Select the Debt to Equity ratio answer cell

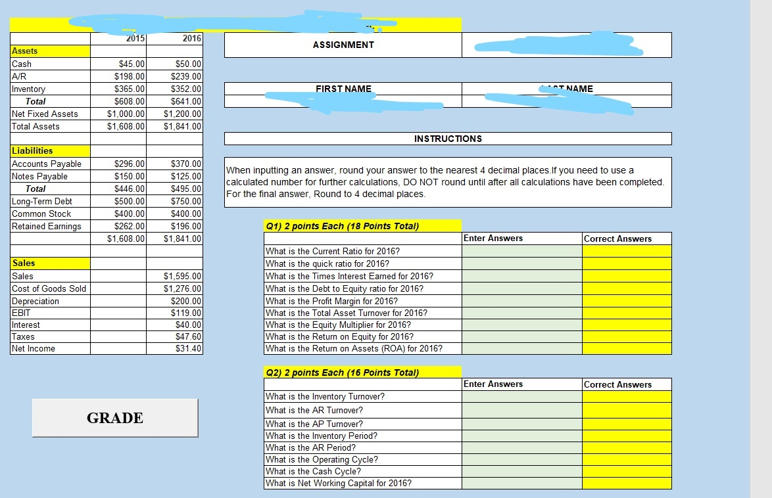click(521, 288)
